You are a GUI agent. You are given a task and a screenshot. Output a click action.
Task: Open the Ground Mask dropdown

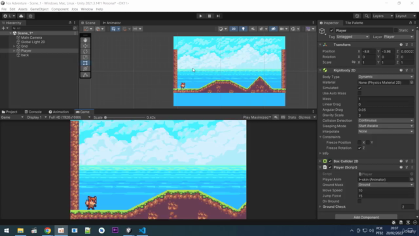386,185
